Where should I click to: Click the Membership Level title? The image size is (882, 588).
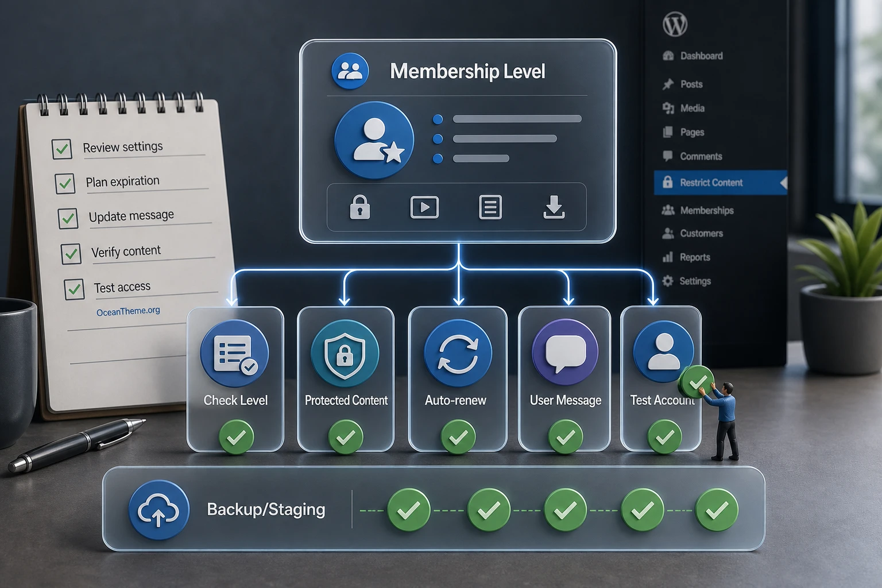pos(467,71)
